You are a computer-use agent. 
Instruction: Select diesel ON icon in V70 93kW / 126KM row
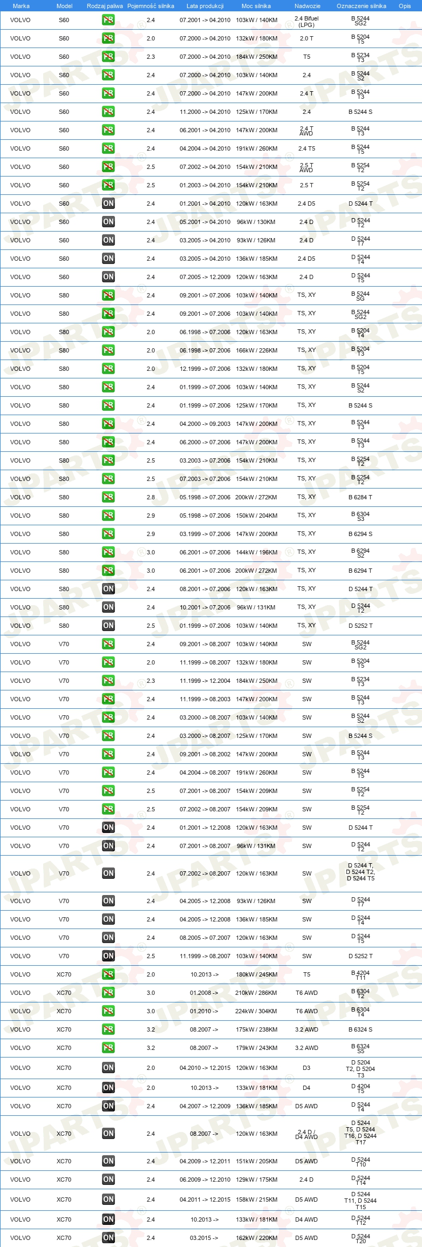tap(108, 901)
